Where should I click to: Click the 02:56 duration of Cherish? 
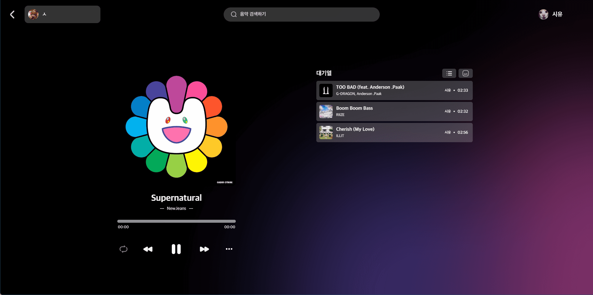coord(463,132)
